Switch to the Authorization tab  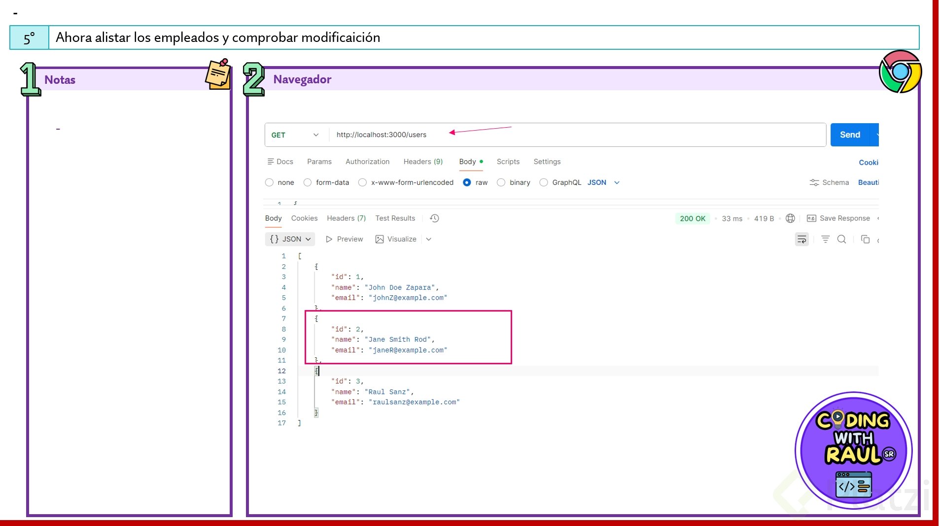click(x=367, y=162)
